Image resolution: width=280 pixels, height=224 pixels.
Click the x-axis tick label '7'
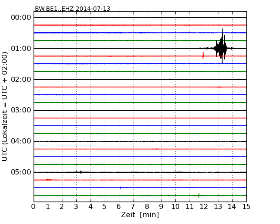click(133, 207)
